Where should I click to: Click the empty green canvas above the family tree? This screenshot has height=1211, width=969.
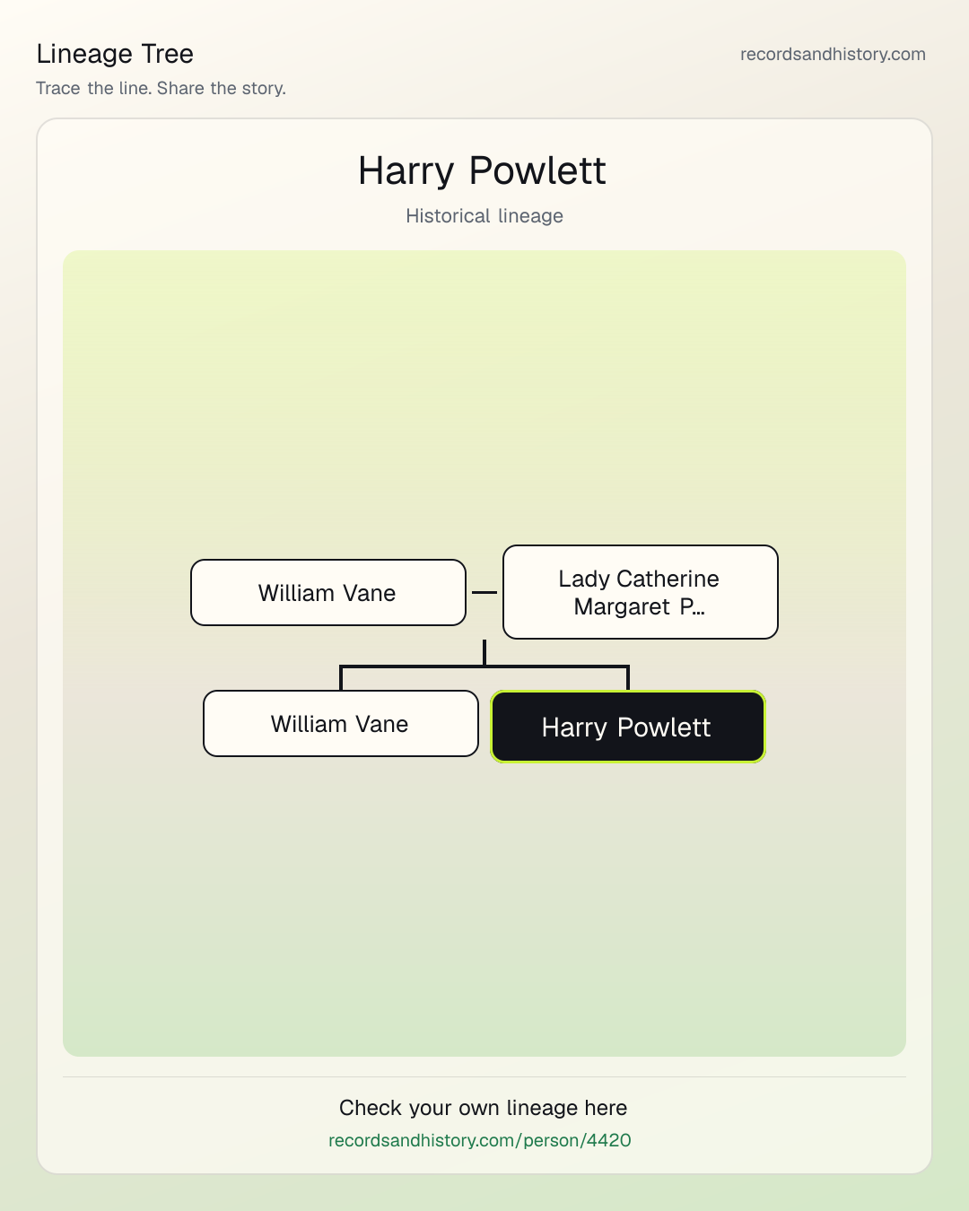pyautogui.click(x=484, y=395)
